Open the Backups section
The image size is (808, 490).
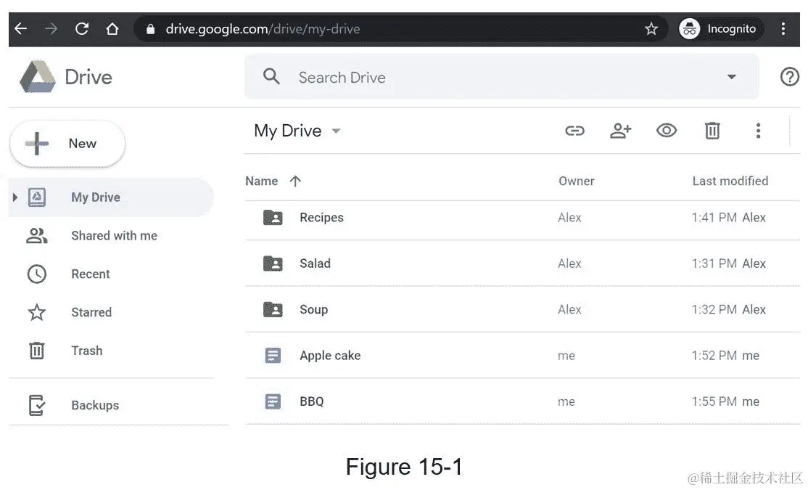coord(94,405)
